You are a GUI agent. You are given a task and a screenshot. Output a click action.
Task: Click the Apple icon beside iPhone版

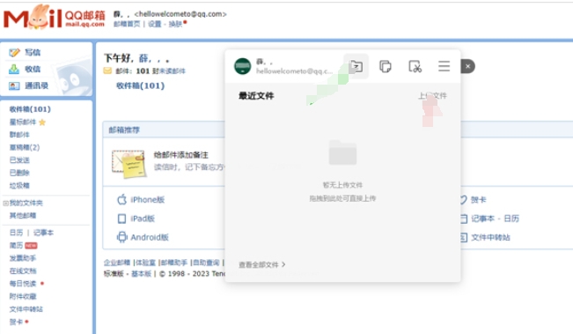pyautogui.click(x=121, y=199)
